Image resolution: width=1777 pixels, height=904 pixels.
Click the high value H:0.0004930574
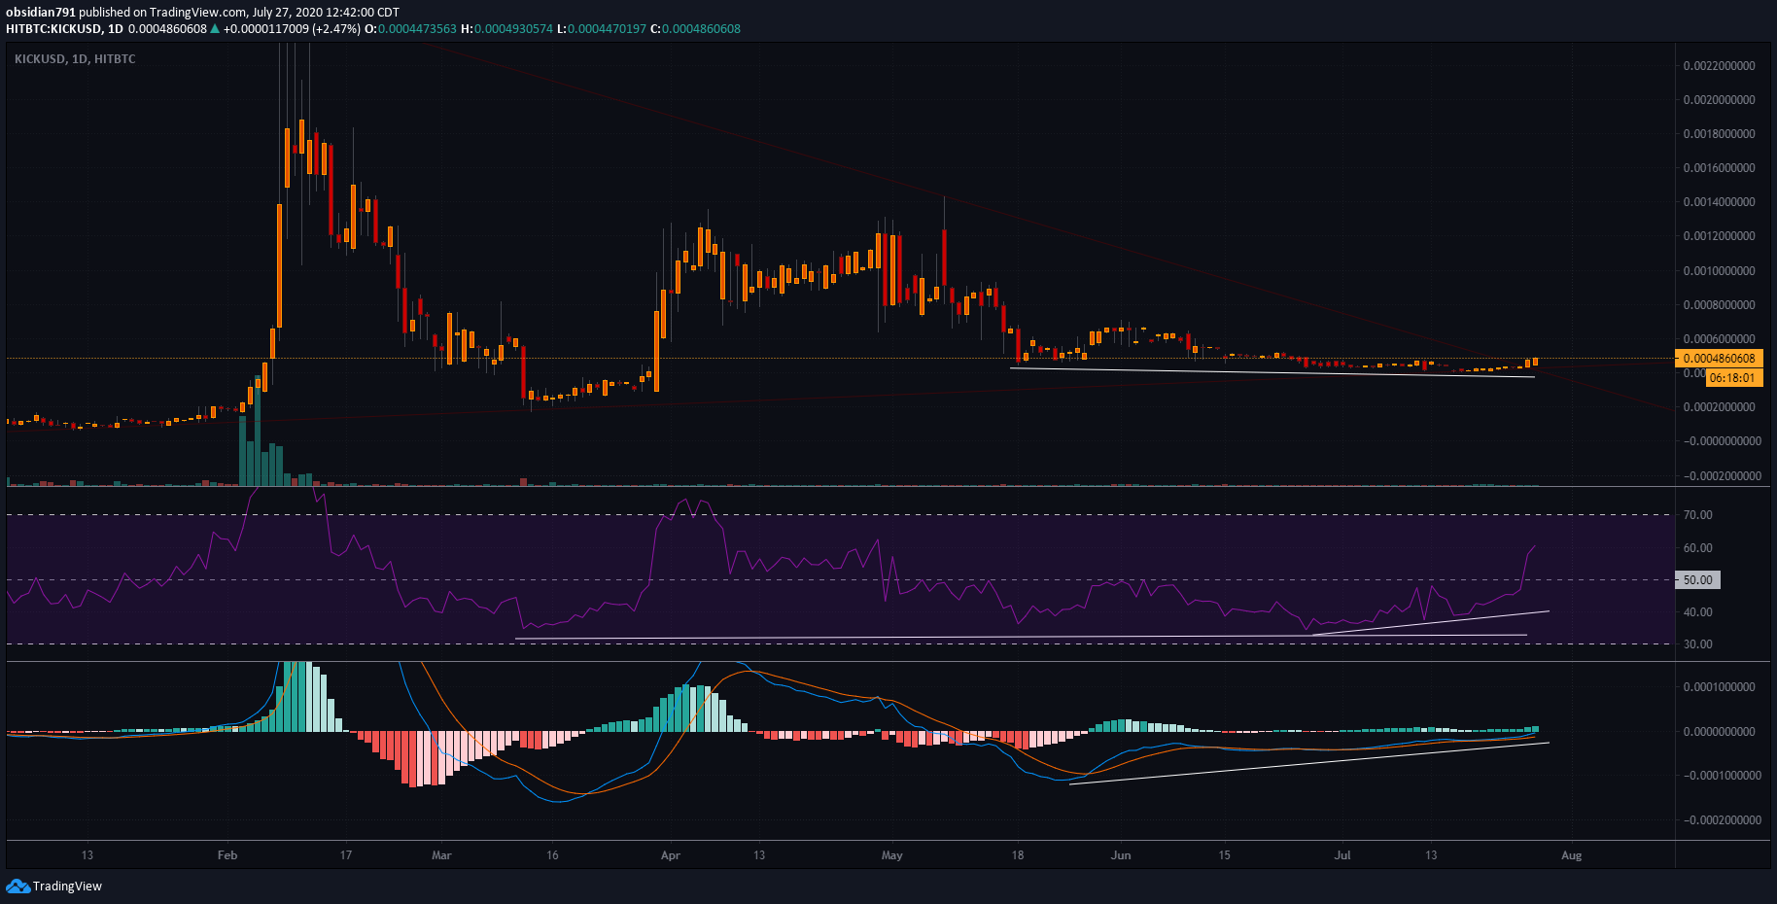click(x=506, y=29)
